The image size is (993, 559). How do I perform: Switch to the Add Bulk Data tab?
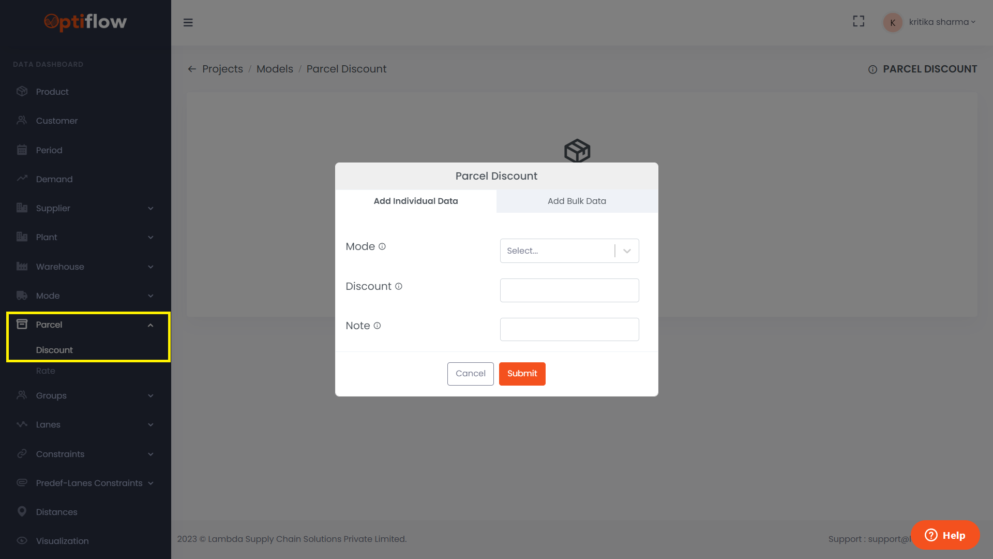(x=577, y=201)
